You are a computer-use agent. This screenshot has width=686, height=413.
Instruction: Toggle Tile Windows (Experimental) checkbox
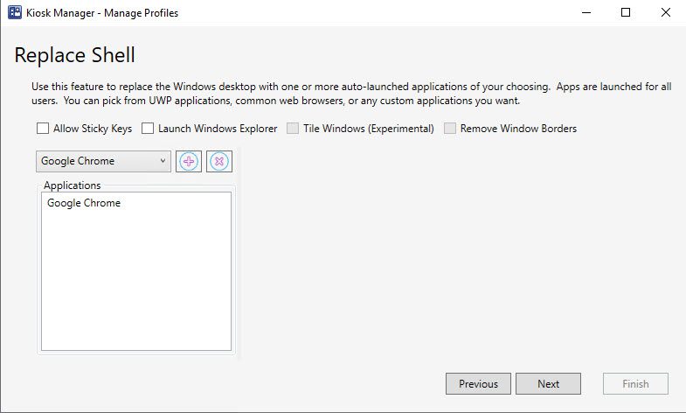(293, 129)
